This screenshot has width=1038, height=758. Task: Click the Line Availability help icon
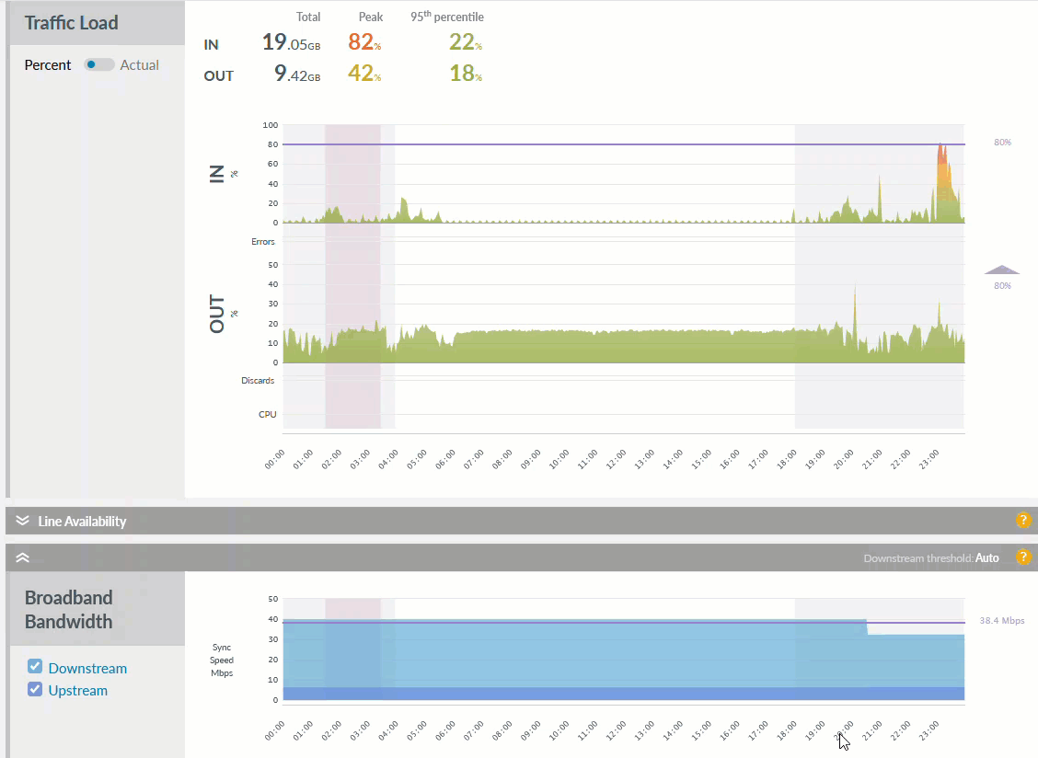(x=1023, y=520)
